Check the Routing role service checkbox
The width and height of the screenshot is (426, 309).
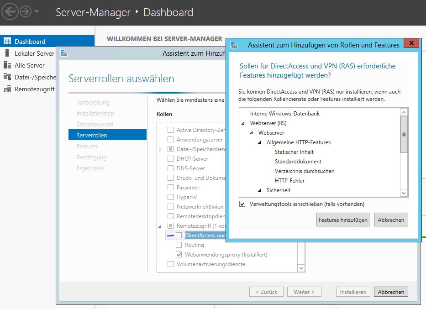tap(179, 245)
